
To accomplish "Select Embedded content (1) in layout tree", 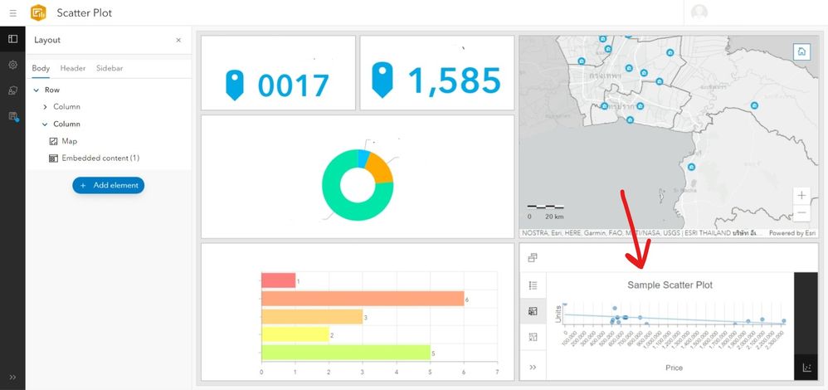I will 100,158.
